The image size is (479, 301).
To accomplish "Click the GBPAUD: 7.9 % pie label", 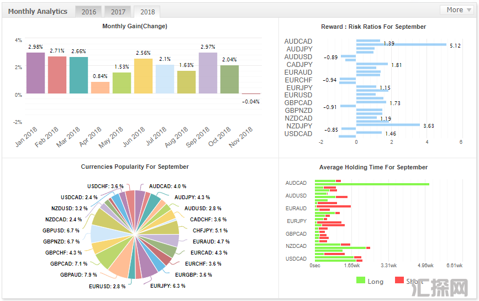I will click(78, 274).
